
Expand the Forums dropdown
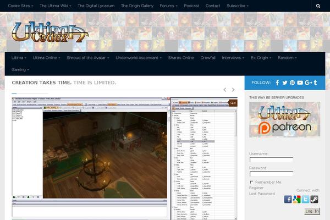coord(169,6)
